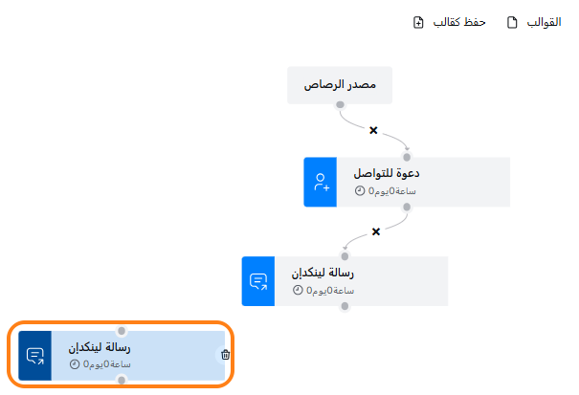Select the مصدر الرصاص node

[x=340, y=84]
